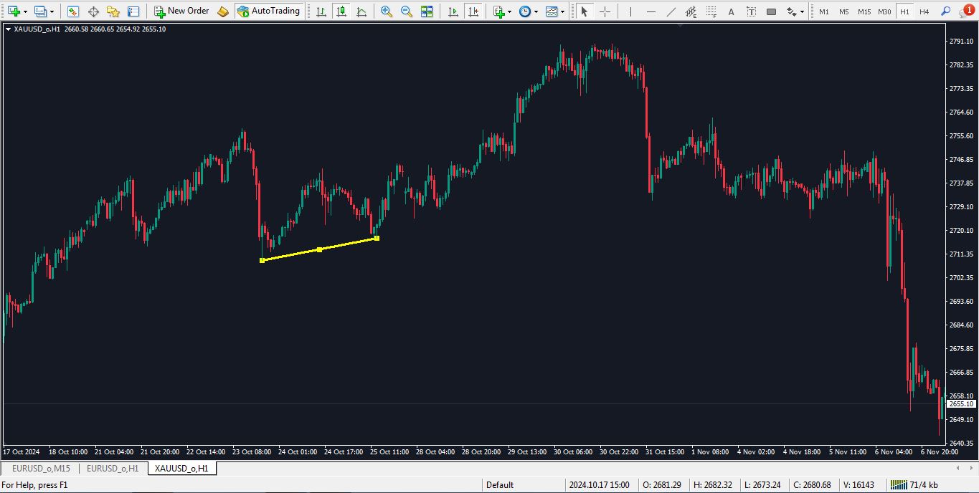This screenshot has width=979, height=493.
Task: Switch to the M15 timeframe
Action: pos(864,11)
